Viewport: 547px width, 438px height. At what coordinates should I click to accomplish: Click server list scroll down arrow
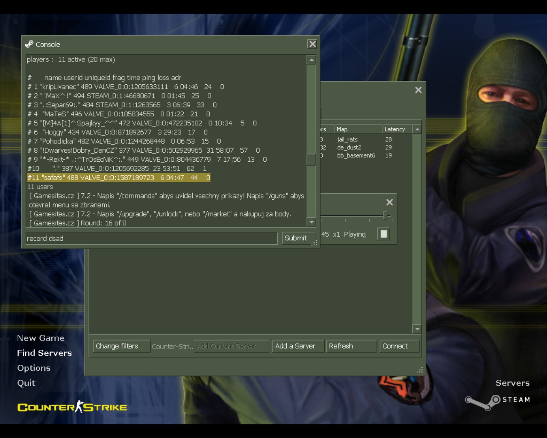coord(417,329)
